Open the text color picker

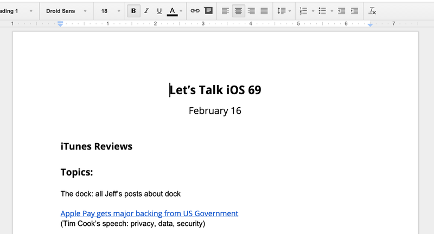pos(172,11)
